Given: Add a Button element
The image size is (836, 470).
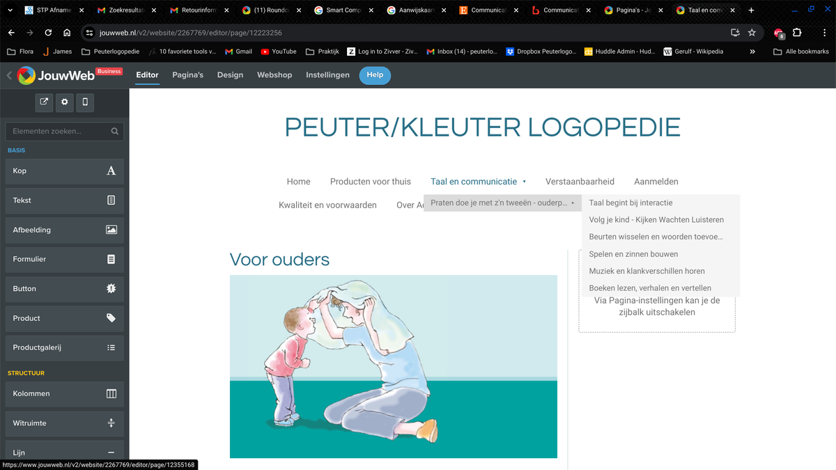Looking at the screenshot, I should point(65,288).
